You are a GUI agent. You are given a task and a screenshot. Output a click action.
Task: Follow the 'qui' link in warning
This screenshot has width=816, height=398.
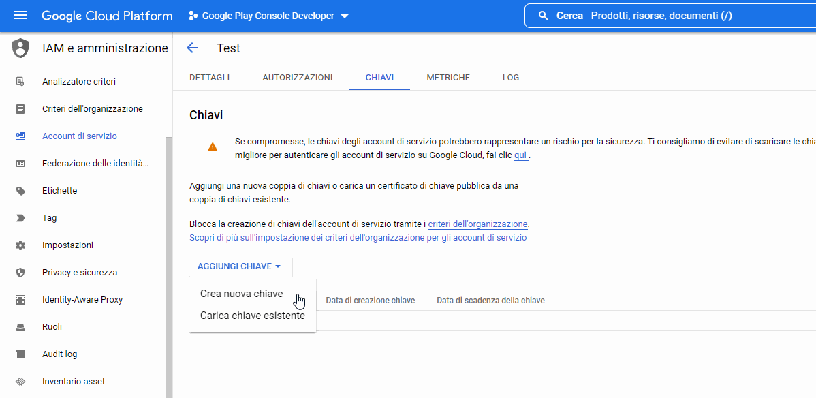[520, 155]
